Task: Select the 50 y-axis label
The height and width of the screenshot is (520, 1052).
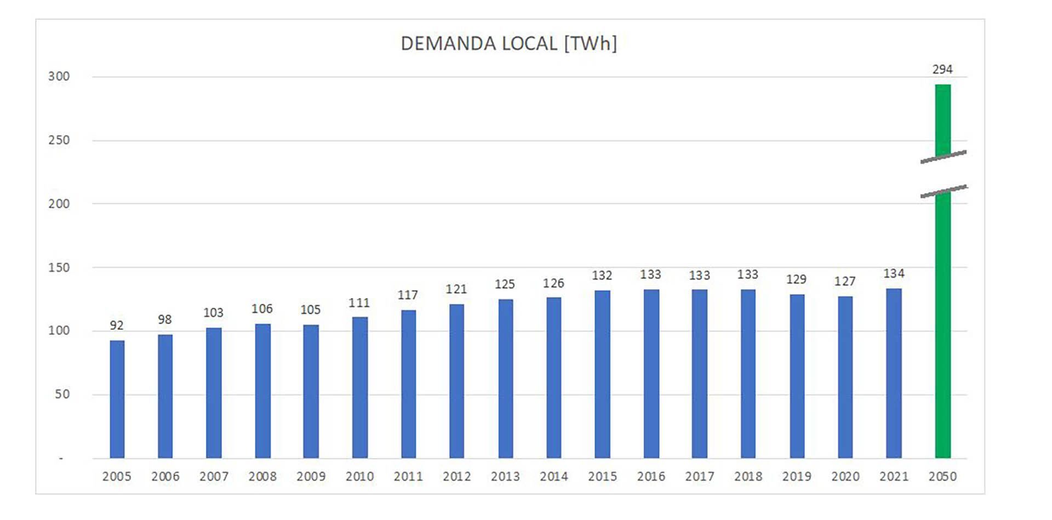Action: point(62,395)
